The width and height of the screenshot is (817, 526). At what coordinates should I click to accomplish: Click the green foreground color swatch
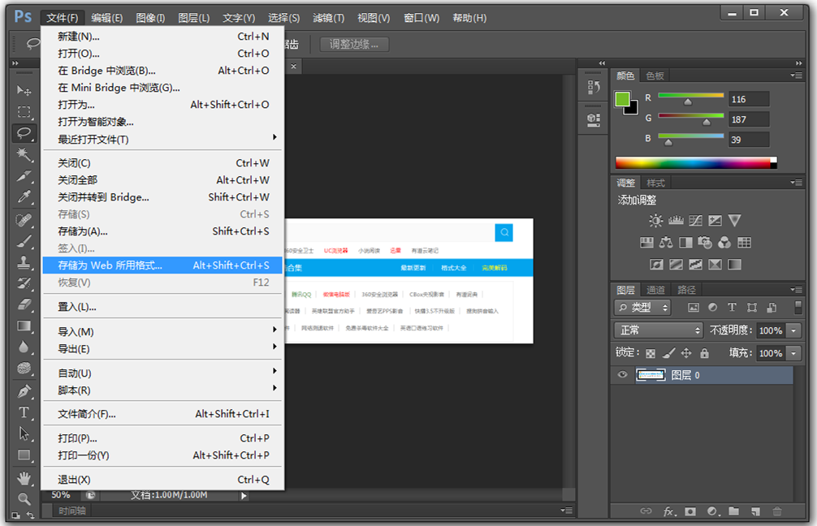[x=622, y=99]
